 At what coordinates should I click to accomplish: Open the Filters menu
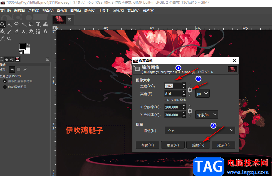point(118,11)
